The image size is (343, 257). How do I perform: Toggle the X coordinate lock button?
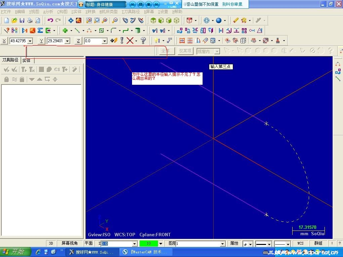pos(4,41)
